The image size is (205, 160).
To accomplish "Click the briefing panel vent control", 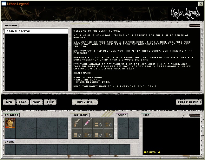I will pyautogui.click(x=195, y=25).
